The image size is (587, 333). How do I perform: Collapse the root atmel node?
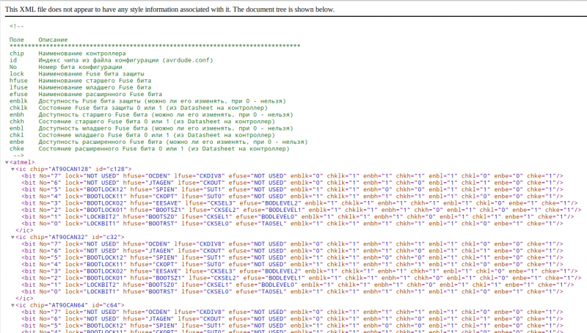tap(7, 162)
